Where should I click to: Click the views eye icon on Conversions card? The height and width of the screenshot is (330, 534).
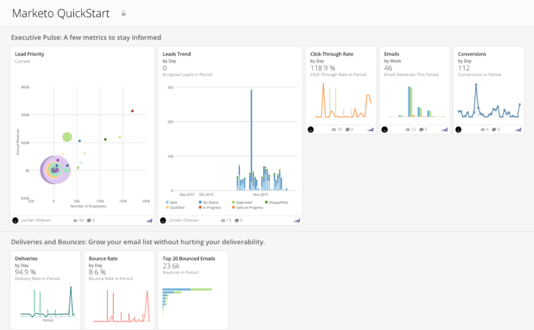[483, 129]
